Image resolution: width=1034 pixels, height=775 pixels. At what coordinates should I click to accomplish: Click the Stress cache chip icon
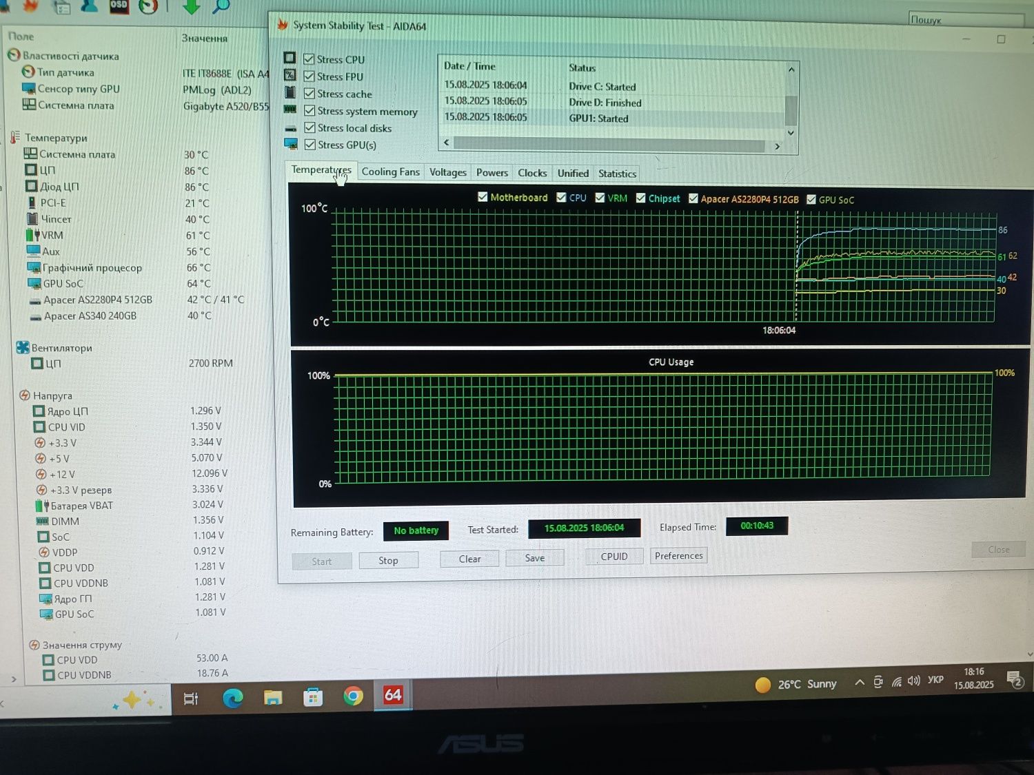(290, 92)
